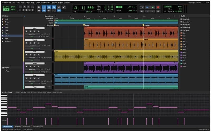Click the Kick track name button
Image resolution: width=211 pixels, height=132 pixels.
pyautogui.click(x=35, y=28)
